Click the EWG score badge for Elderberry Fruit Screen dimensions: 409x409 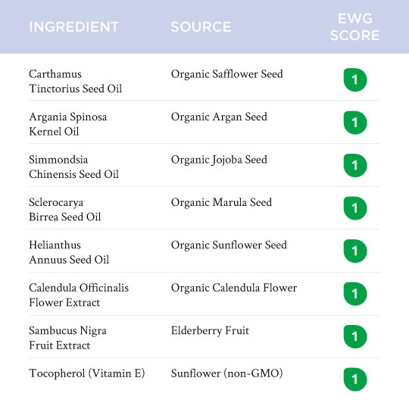coord(355,337)
